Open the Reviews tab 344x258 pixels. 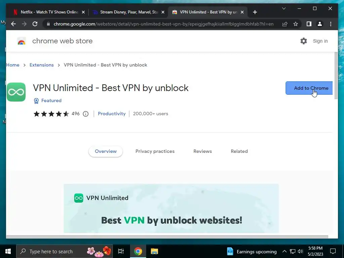[x=203, y=151]
